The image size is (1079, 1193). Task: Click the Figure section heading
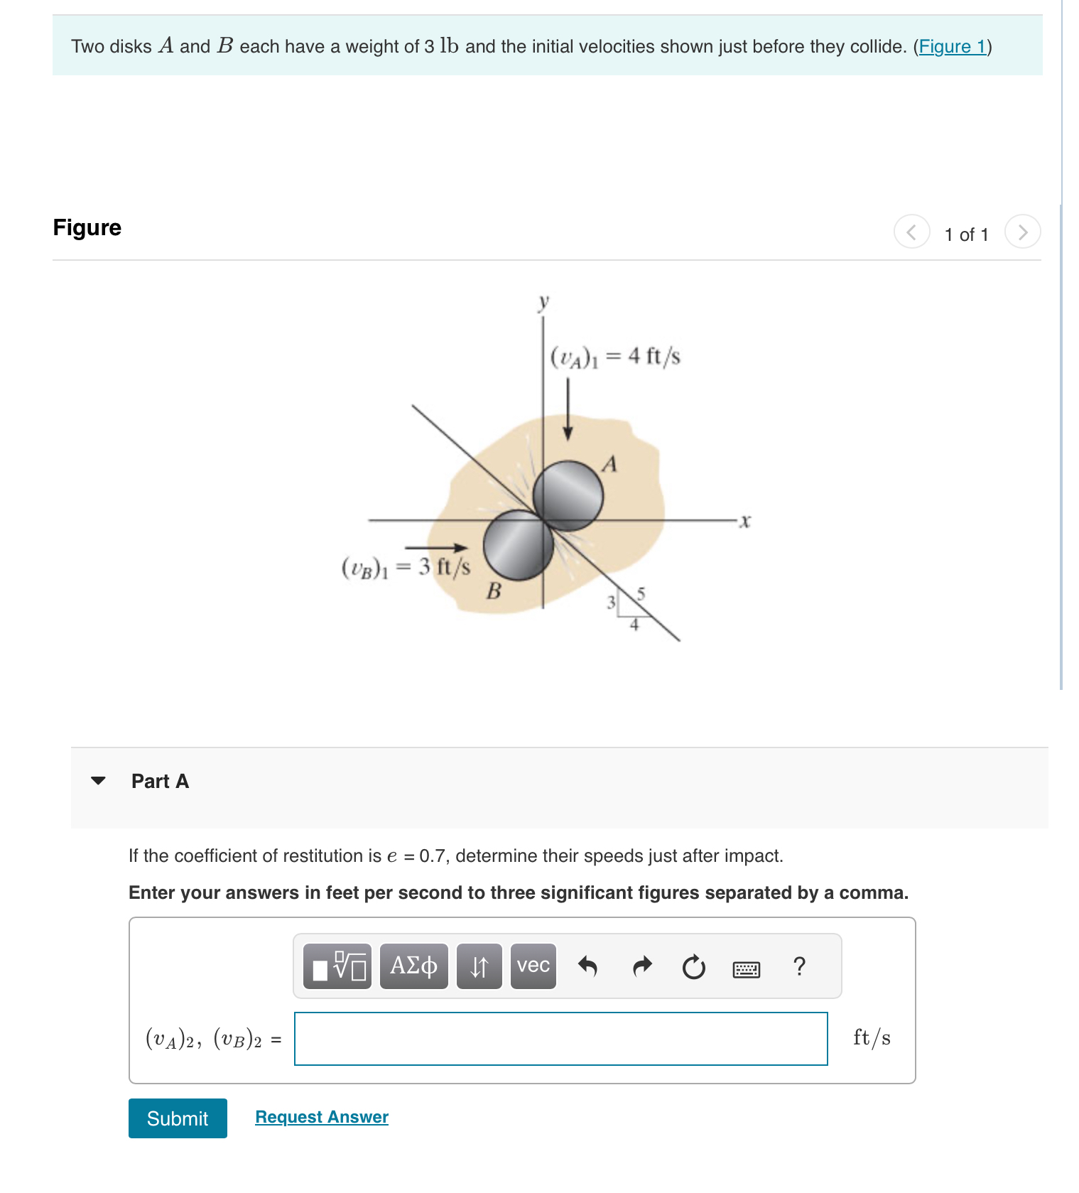87,227
